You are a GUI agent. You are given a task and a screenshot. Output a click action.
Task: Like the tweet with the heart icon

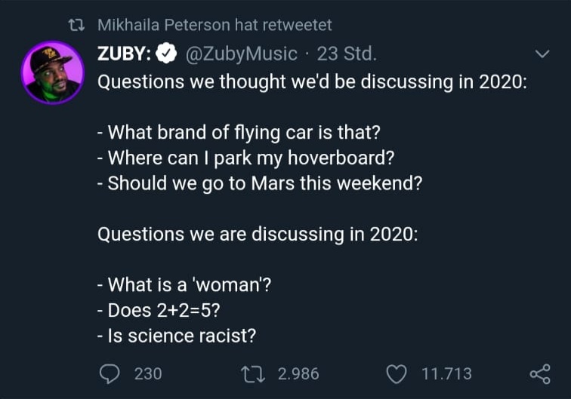point(397,373)
